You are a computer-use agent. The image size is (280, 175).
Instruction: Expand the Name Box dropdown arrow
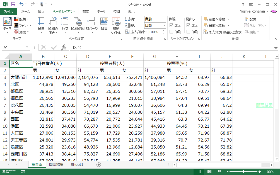[x=27, y=47]
